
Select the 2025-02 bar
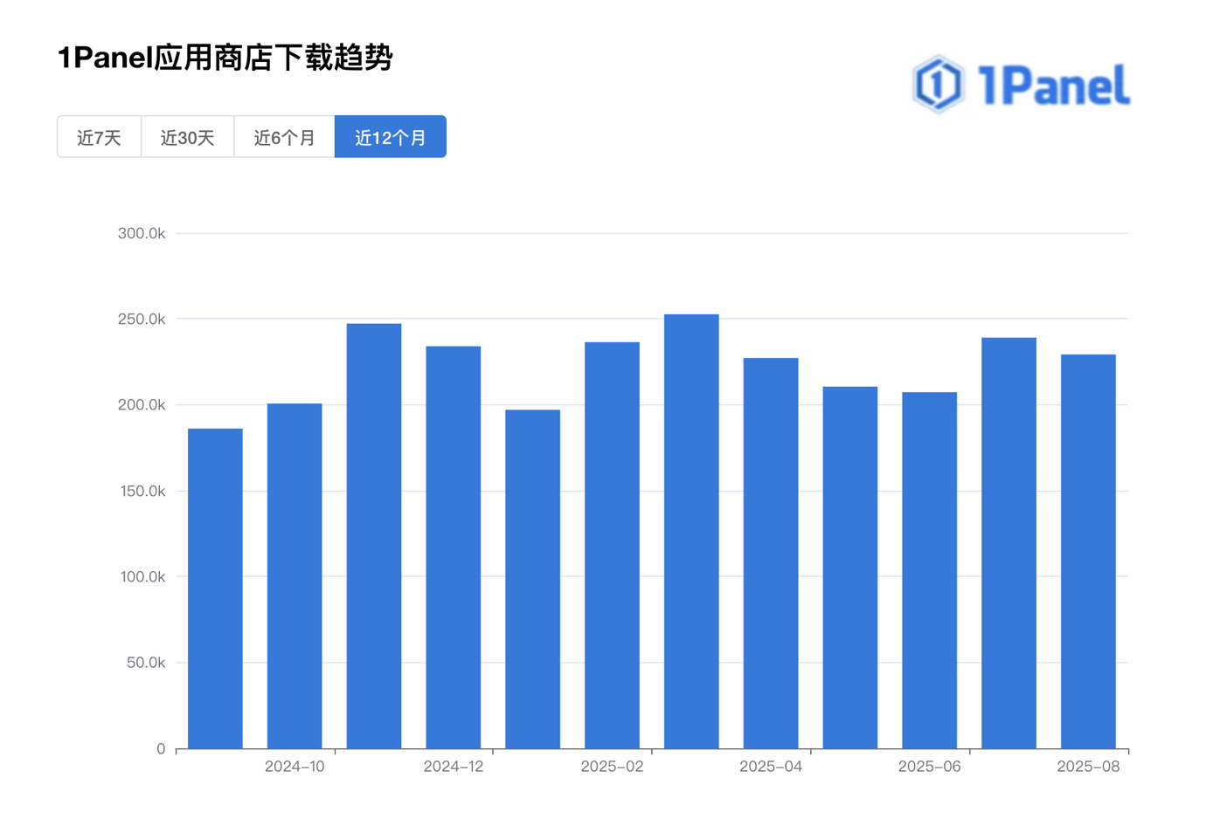pos(612,546)
